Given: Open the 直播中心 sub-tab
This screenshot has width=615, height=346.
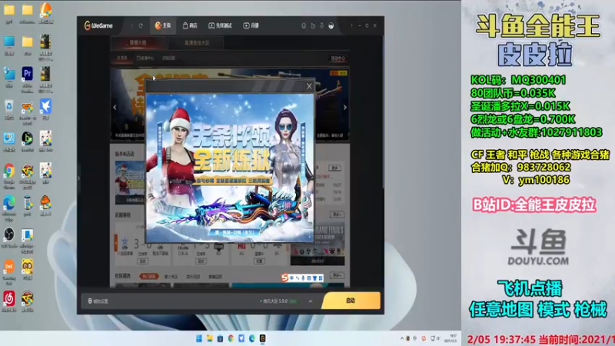Looking at the screenshot, I should [145, 58].
